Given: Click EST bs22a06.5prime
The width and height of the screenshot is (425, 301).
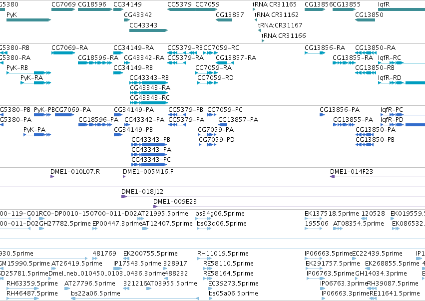Looking at the screenshot, I should [135, 299].
